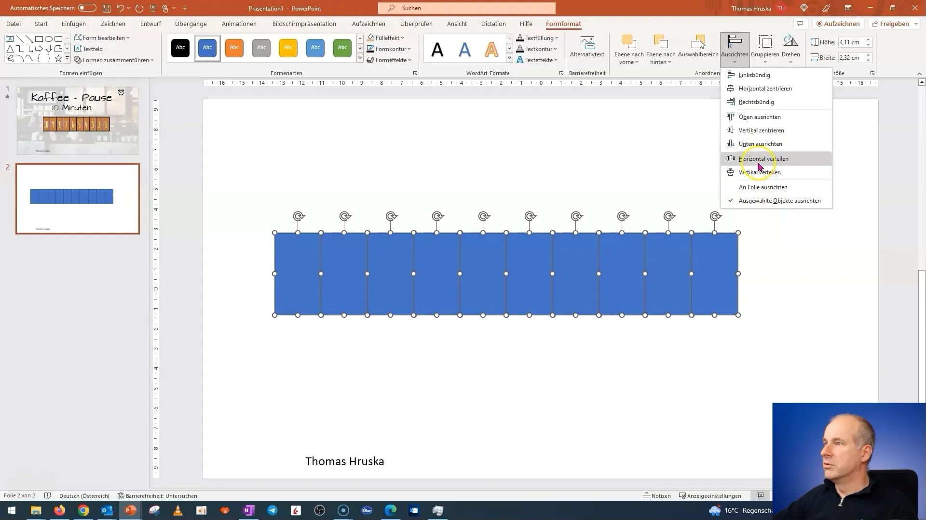Select Vertikal verteilen menu entry
This screenshot has width=926, height=520.
click(776, 172)
